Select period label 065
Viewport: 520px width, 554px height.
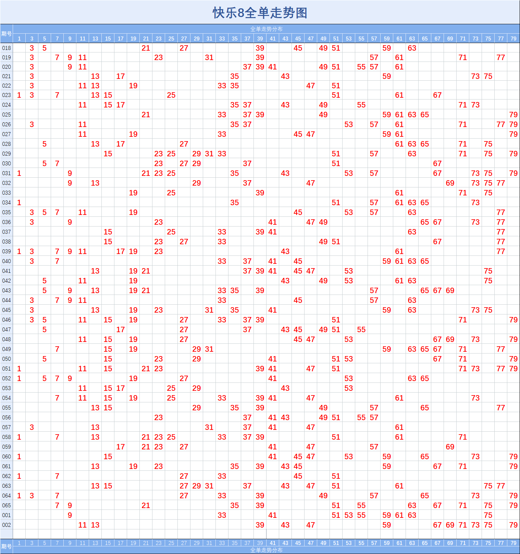point(7,505)
